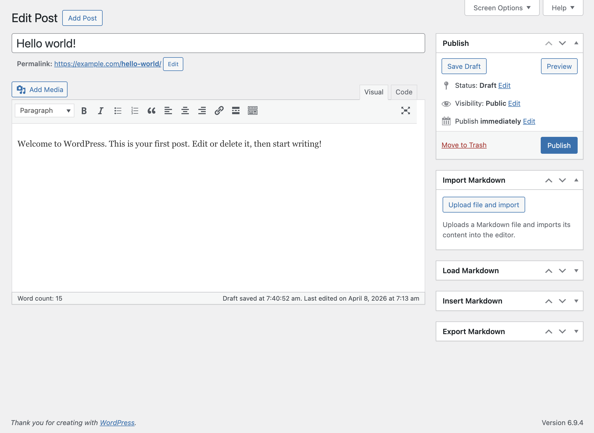Apply italic formatting
This screenshot has width=594, height=433.
(x=100, y=111)
